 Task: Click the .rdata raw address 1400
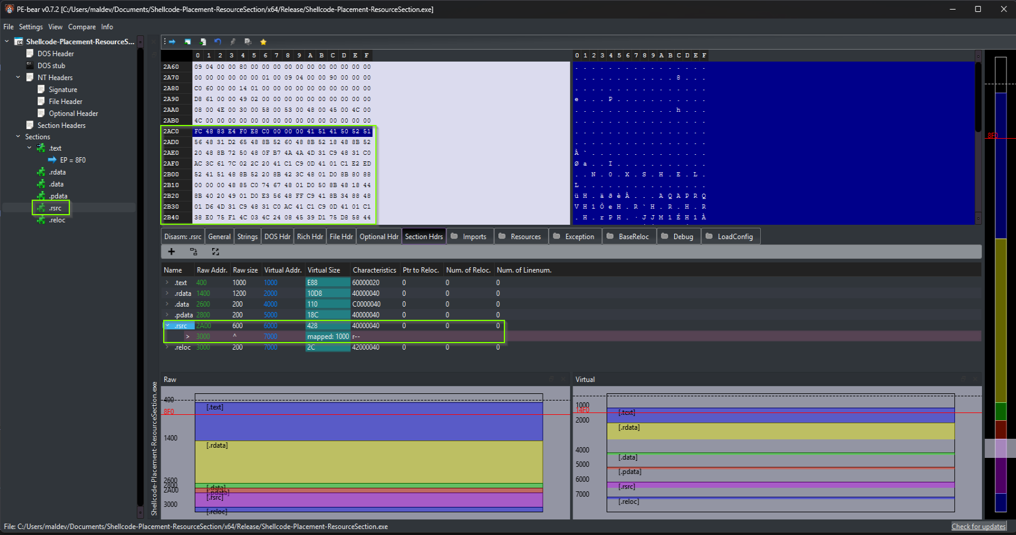(x=203, y=294)
